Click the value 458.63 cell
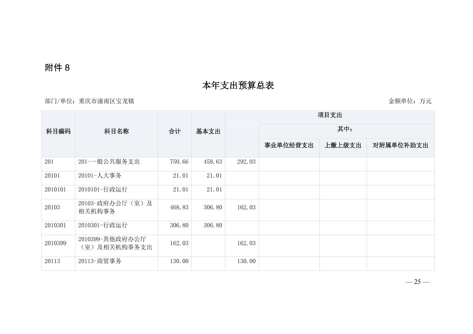Screen dimensions: 473x334 (x=213, y=162)
